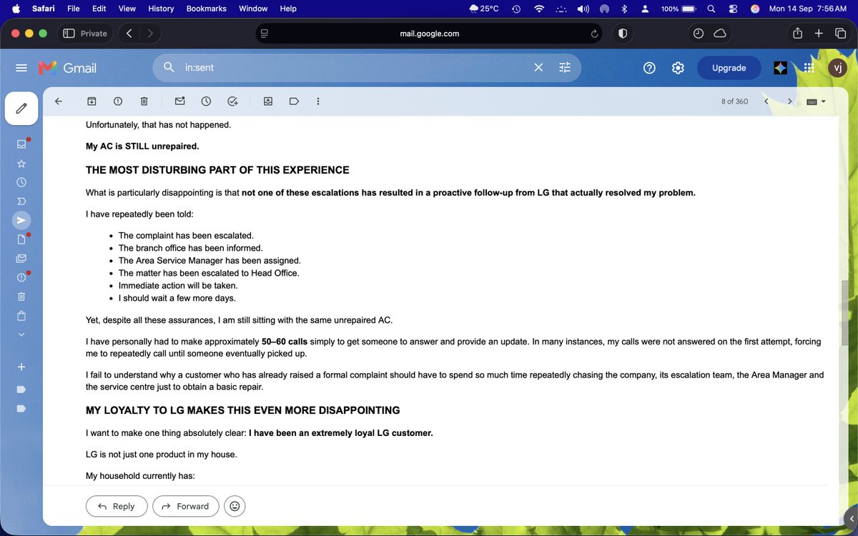Screen dimensions: 858x536
Task: Reload the page in Safari
Action: pyautogui.click(x=594, y=33)
